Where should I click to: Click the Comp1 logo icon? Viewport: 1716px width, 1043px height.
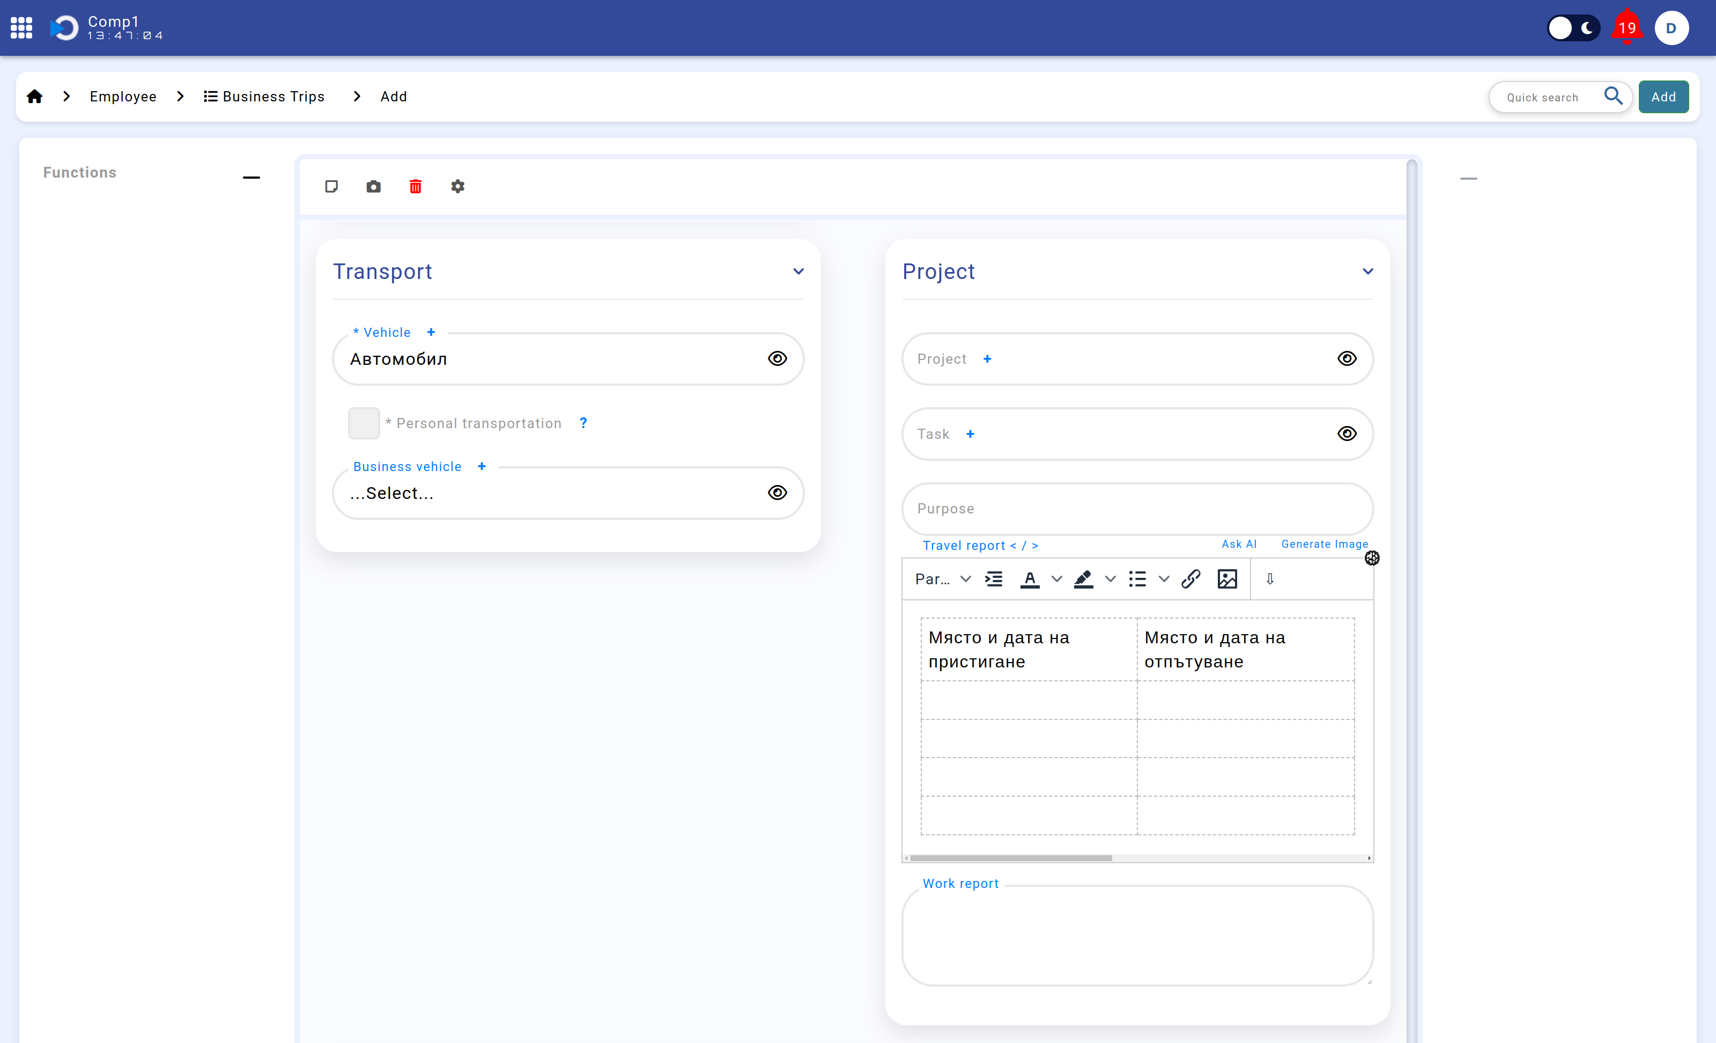65,28
